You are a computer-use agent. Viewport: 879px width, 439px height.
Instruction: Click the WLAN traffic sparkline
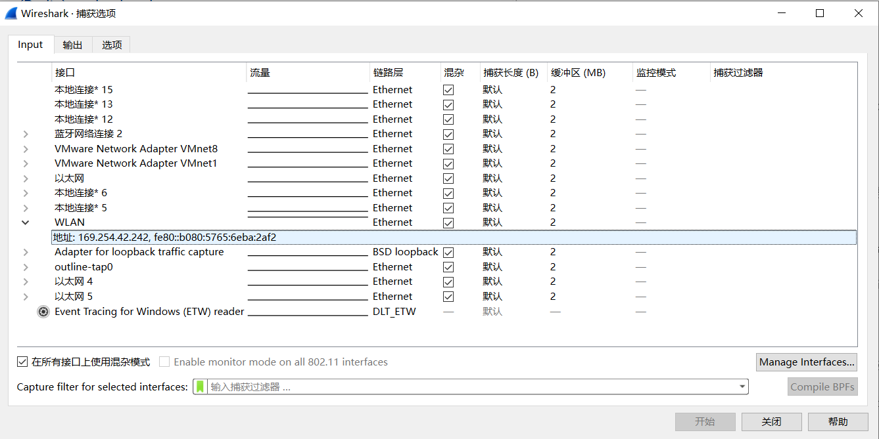click(308, 216)
